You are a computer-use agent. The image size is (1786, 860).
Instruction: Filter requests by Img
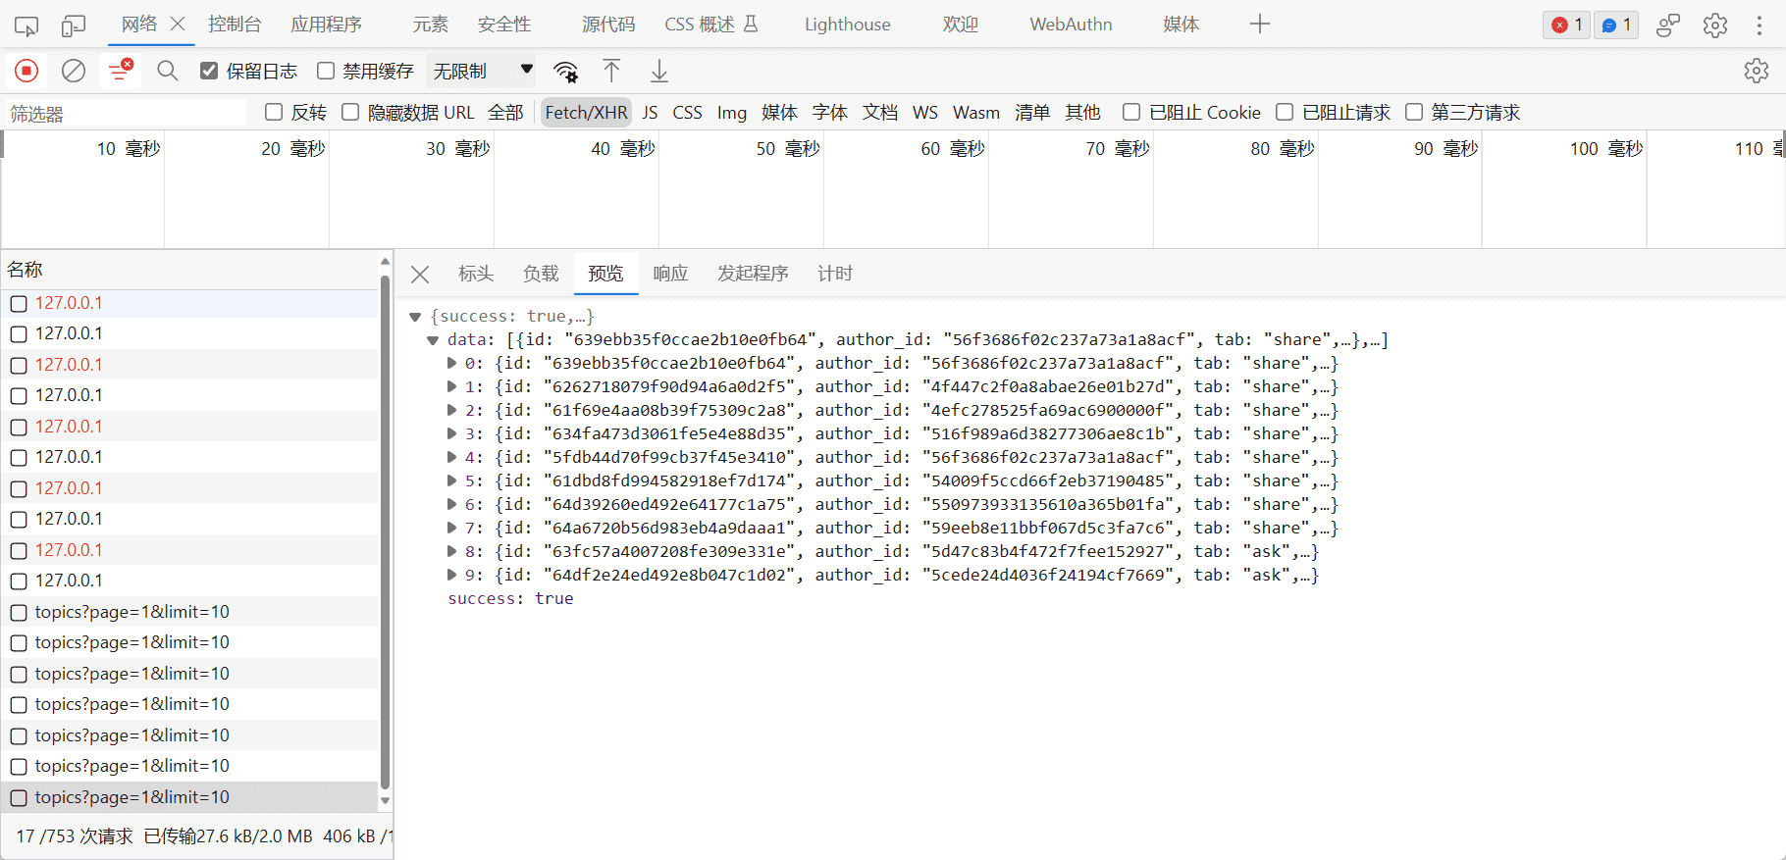click(x=731, y=113)
